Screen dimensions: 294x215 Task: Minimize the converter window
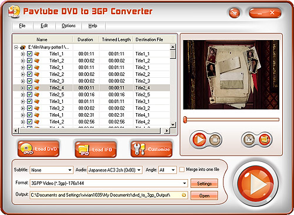tap(260, 14)
